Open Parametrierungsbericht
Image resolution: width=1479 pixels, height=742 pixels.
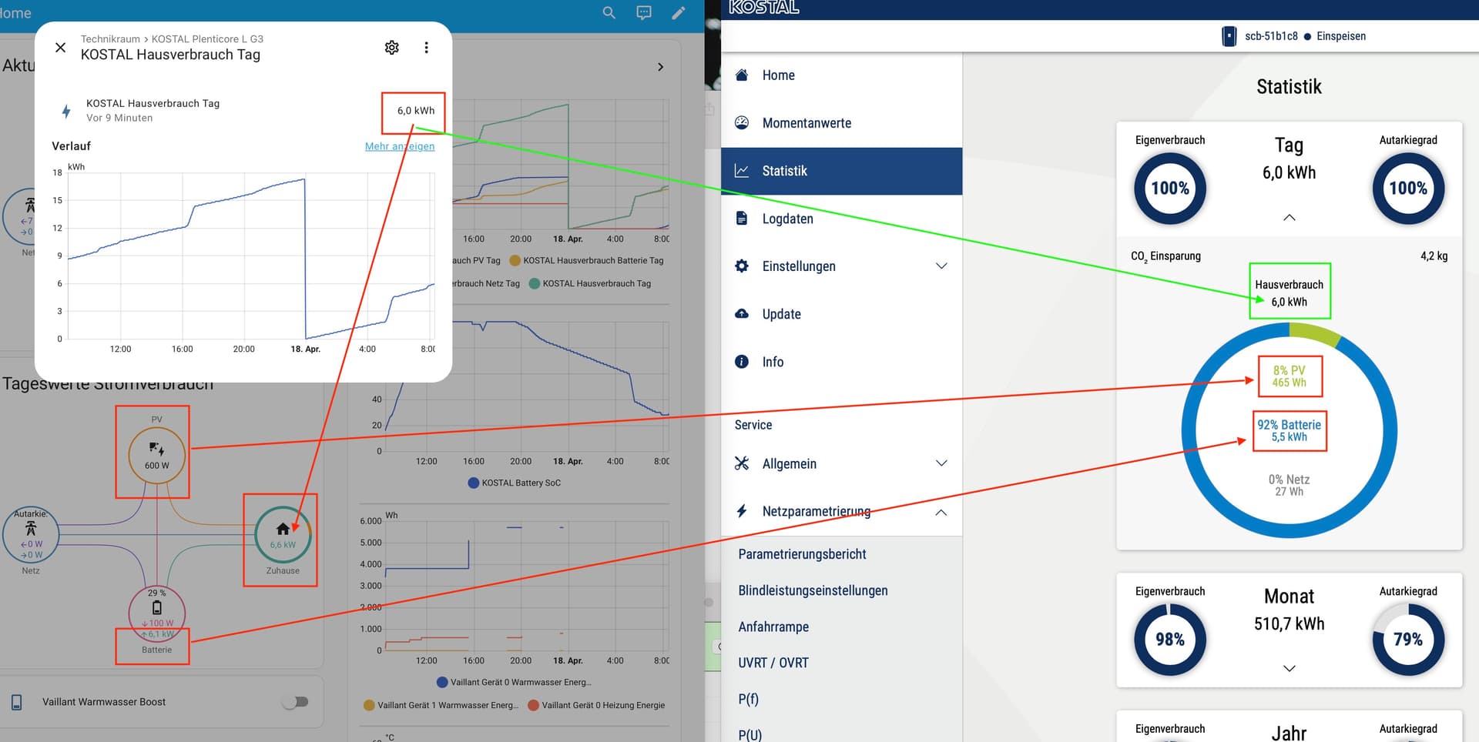(802, 554)
